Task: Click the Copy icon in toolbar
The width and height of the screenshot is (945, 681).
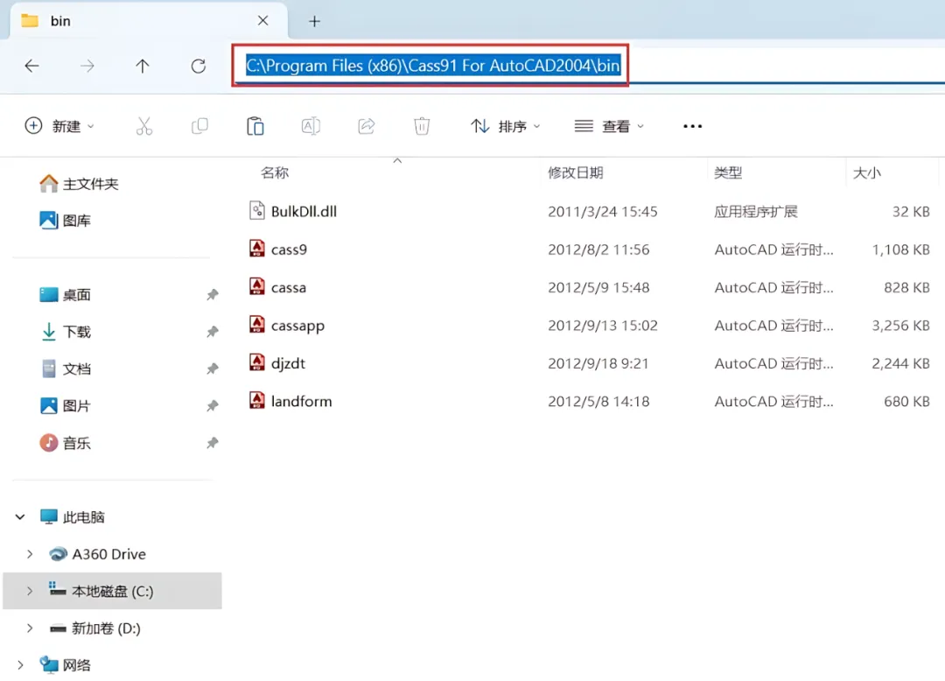Action: (x=199, y=126)
